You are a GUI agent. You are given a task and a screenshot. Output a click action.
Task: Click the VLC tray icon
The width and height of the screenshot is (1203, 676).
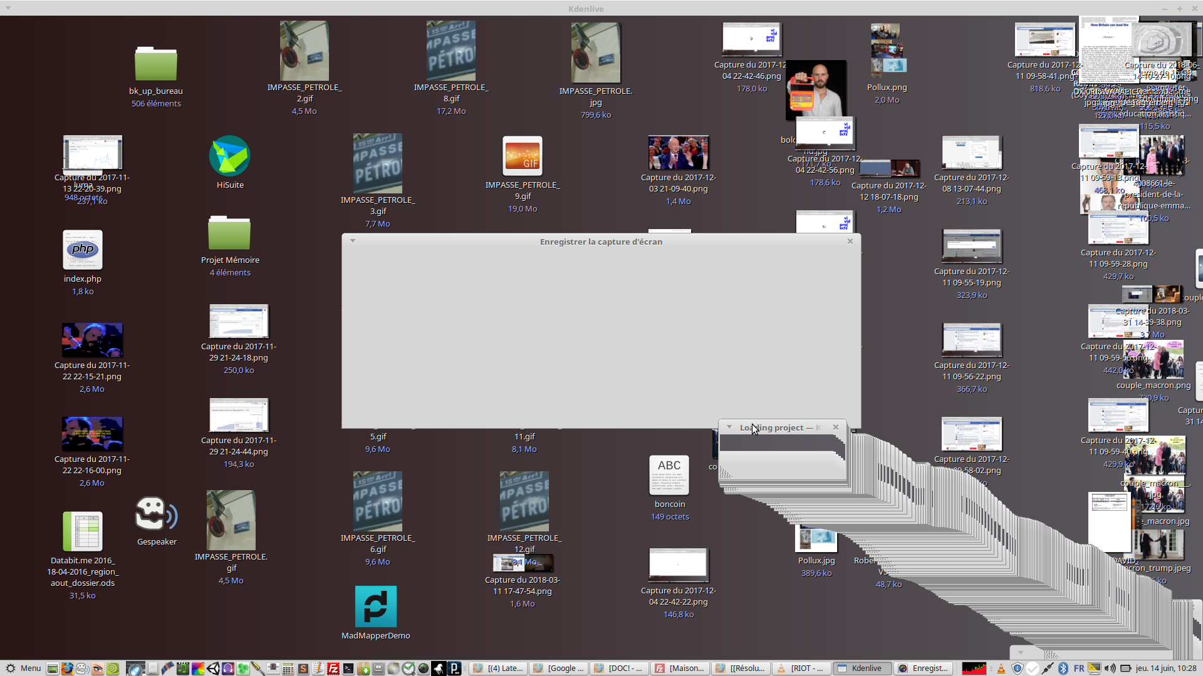tap(1001, 668)
